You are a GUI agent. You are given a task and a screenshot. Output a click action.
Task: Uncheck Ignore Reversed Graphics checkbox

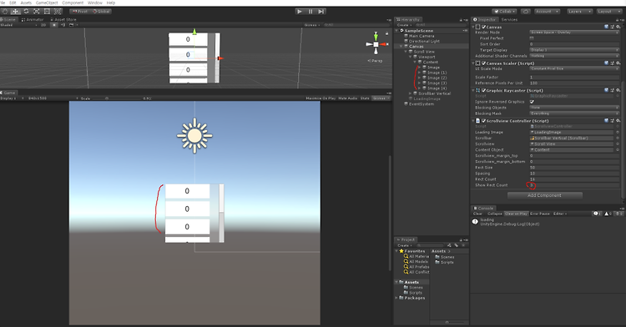pos(532,102)
